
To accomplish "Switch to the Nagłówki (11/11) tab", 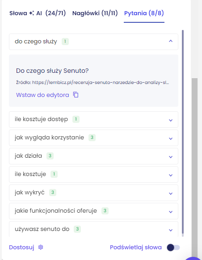I will coord(95,13).
